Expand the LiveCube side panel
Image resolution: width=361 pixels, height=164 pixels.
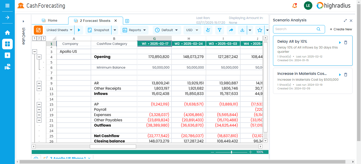(23, 21)
